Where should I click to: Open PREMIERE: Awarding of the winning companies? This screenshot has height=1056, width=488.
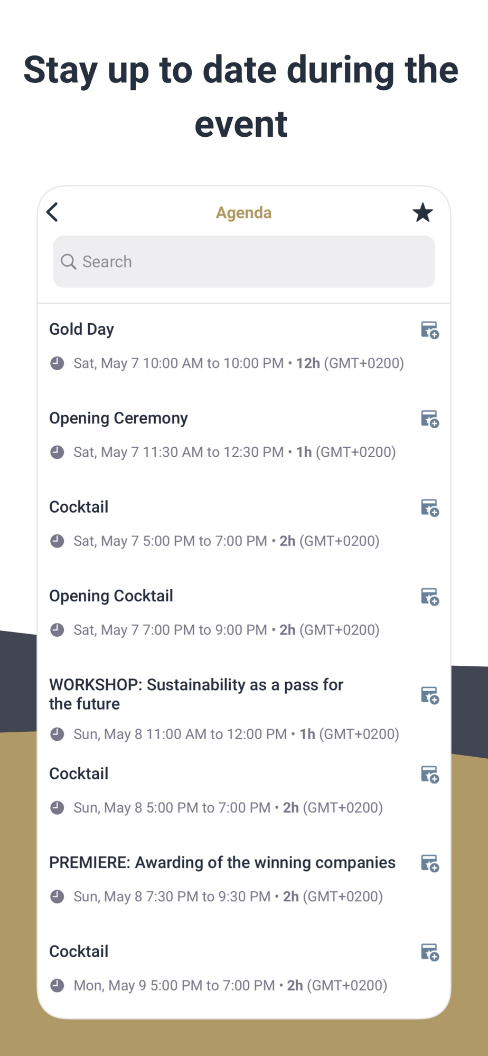point(222,862)
